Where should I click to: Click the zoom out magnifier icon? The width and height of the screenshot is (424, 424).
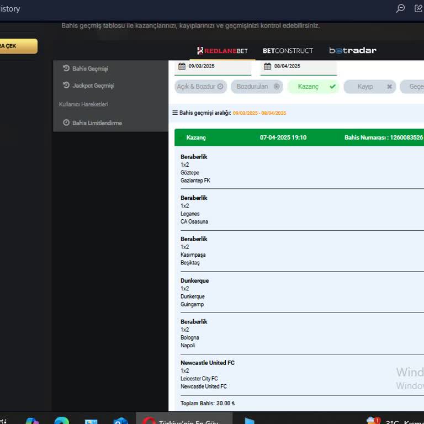coord(400,8)
